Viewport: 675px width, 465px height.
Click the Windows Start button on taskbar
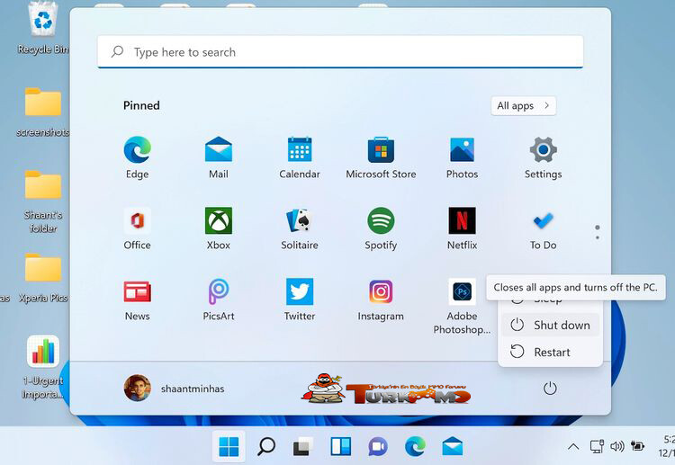click(x=229, y=446)
